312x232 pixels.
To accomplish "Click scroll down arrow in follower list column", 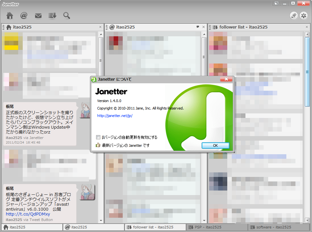I will tap(307, 220).
